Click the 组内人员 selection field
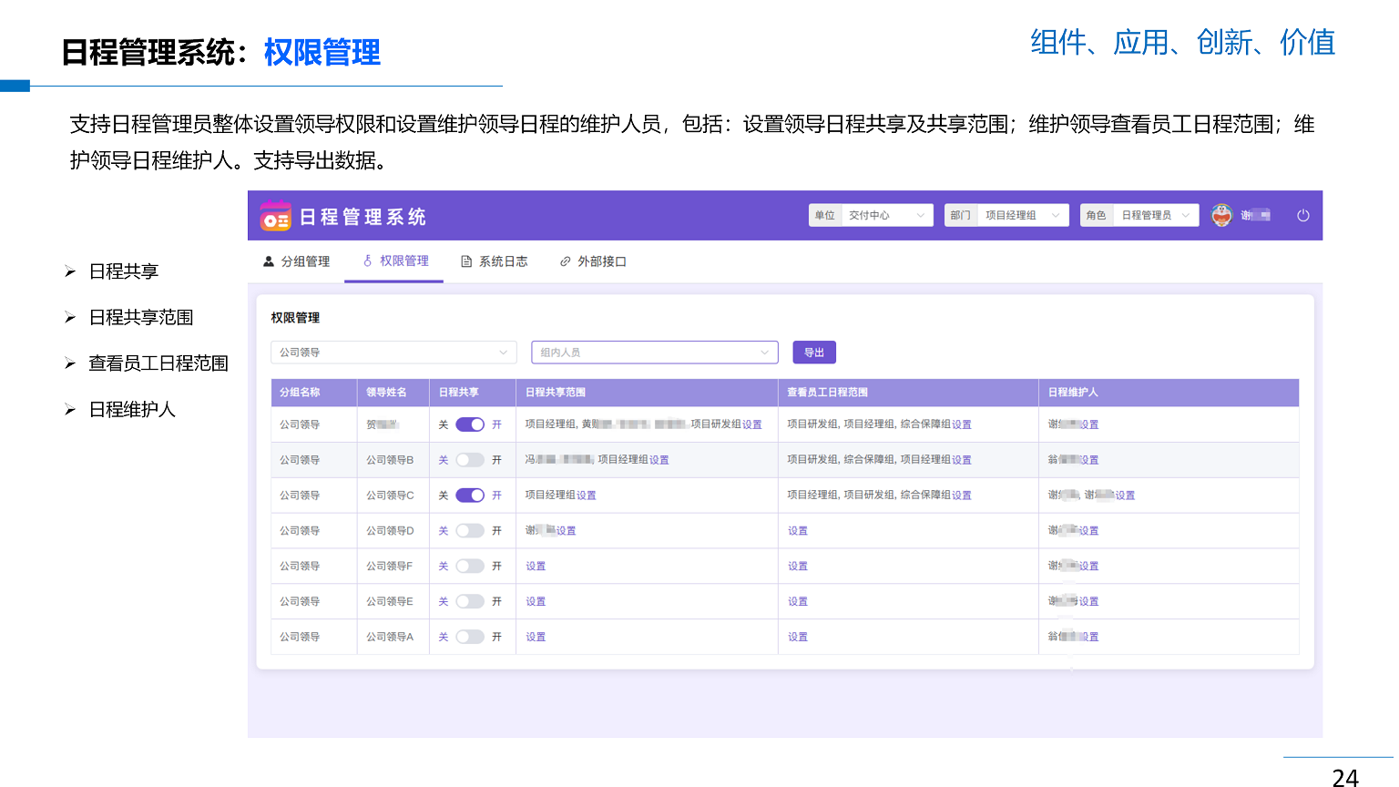 click(x=654, y=353)
